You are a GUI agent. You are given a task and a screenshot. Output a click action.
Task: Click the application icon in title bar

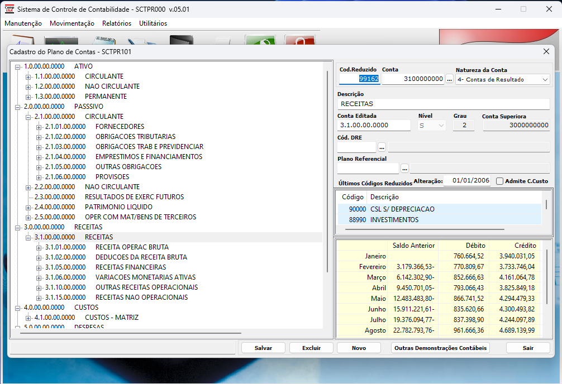(9, 9)
